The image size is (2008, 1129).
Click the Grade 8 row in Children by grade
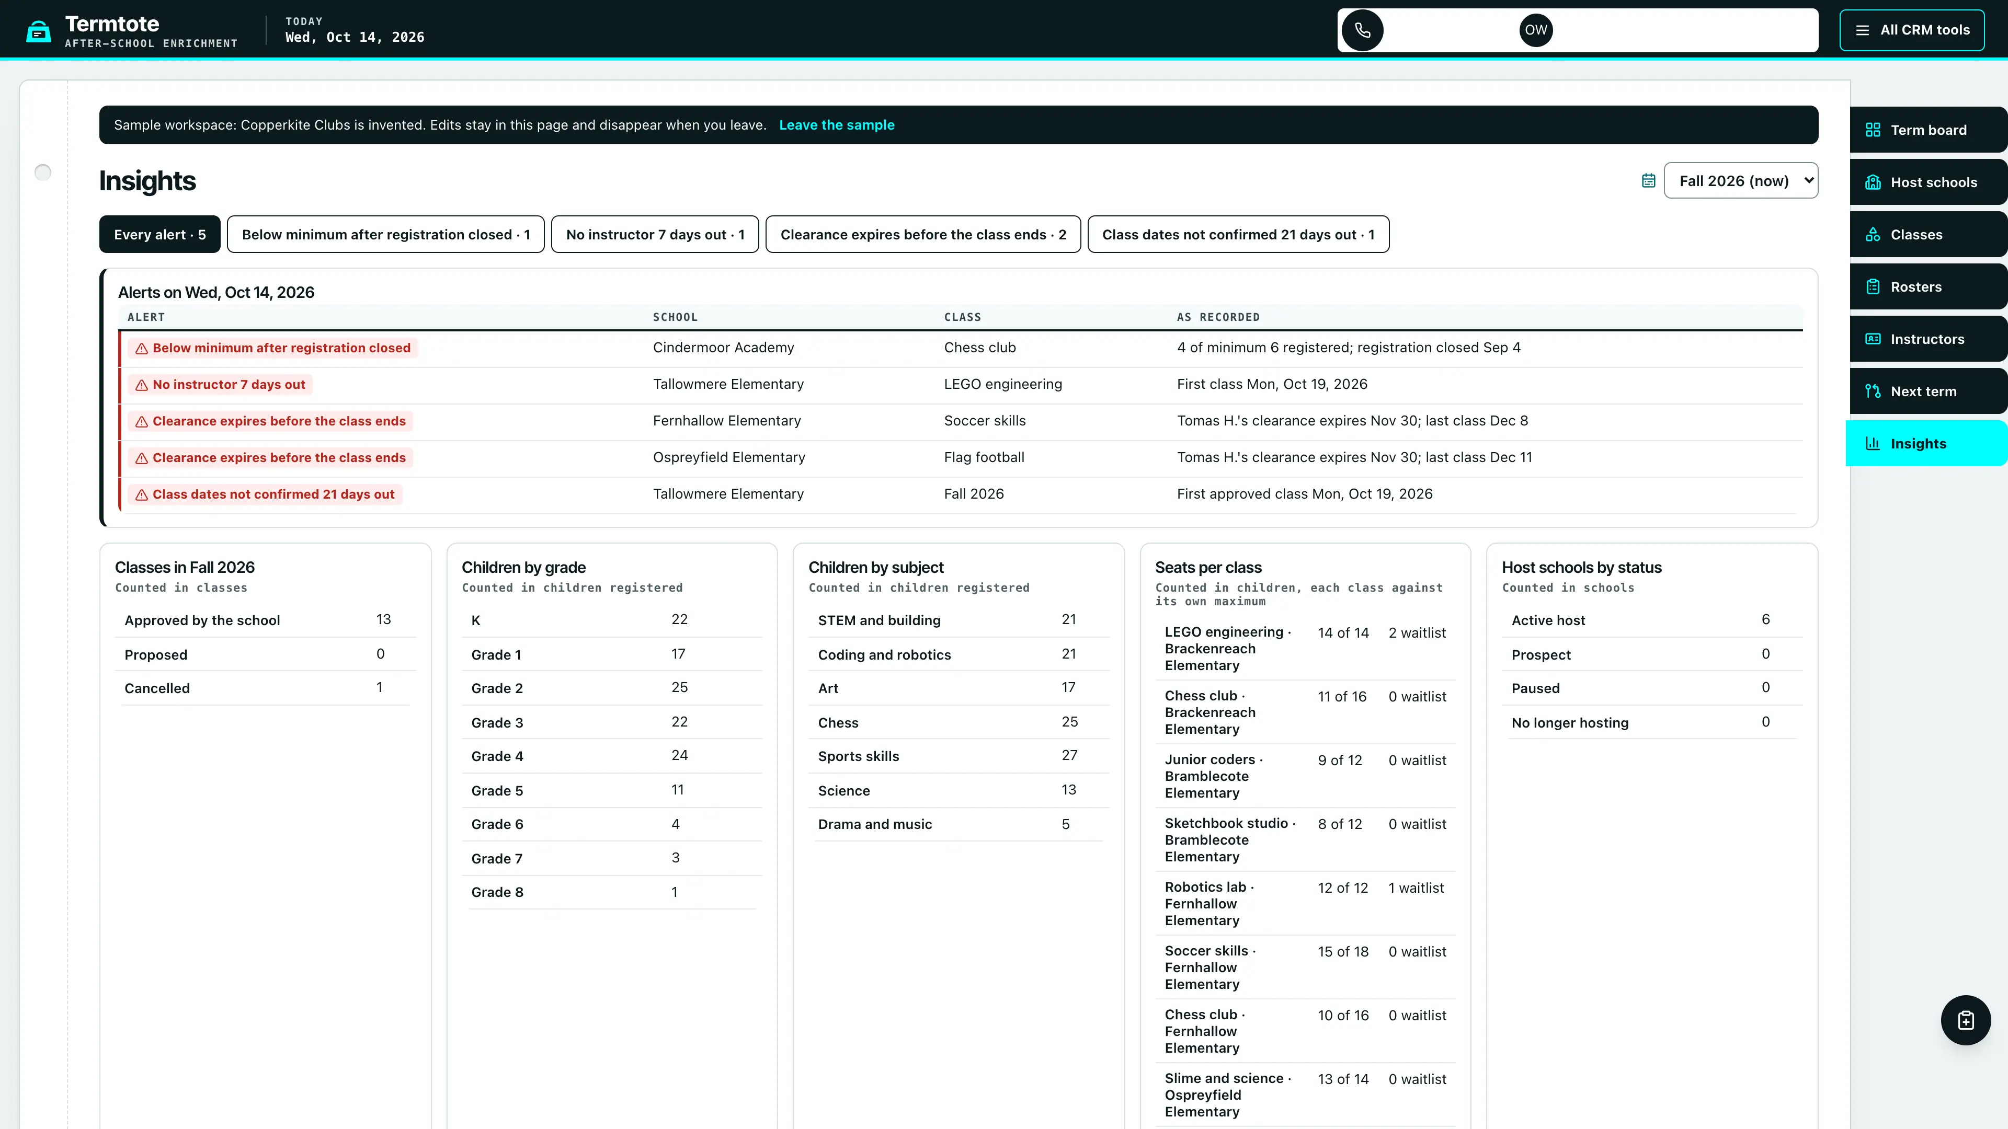(611, 892)
